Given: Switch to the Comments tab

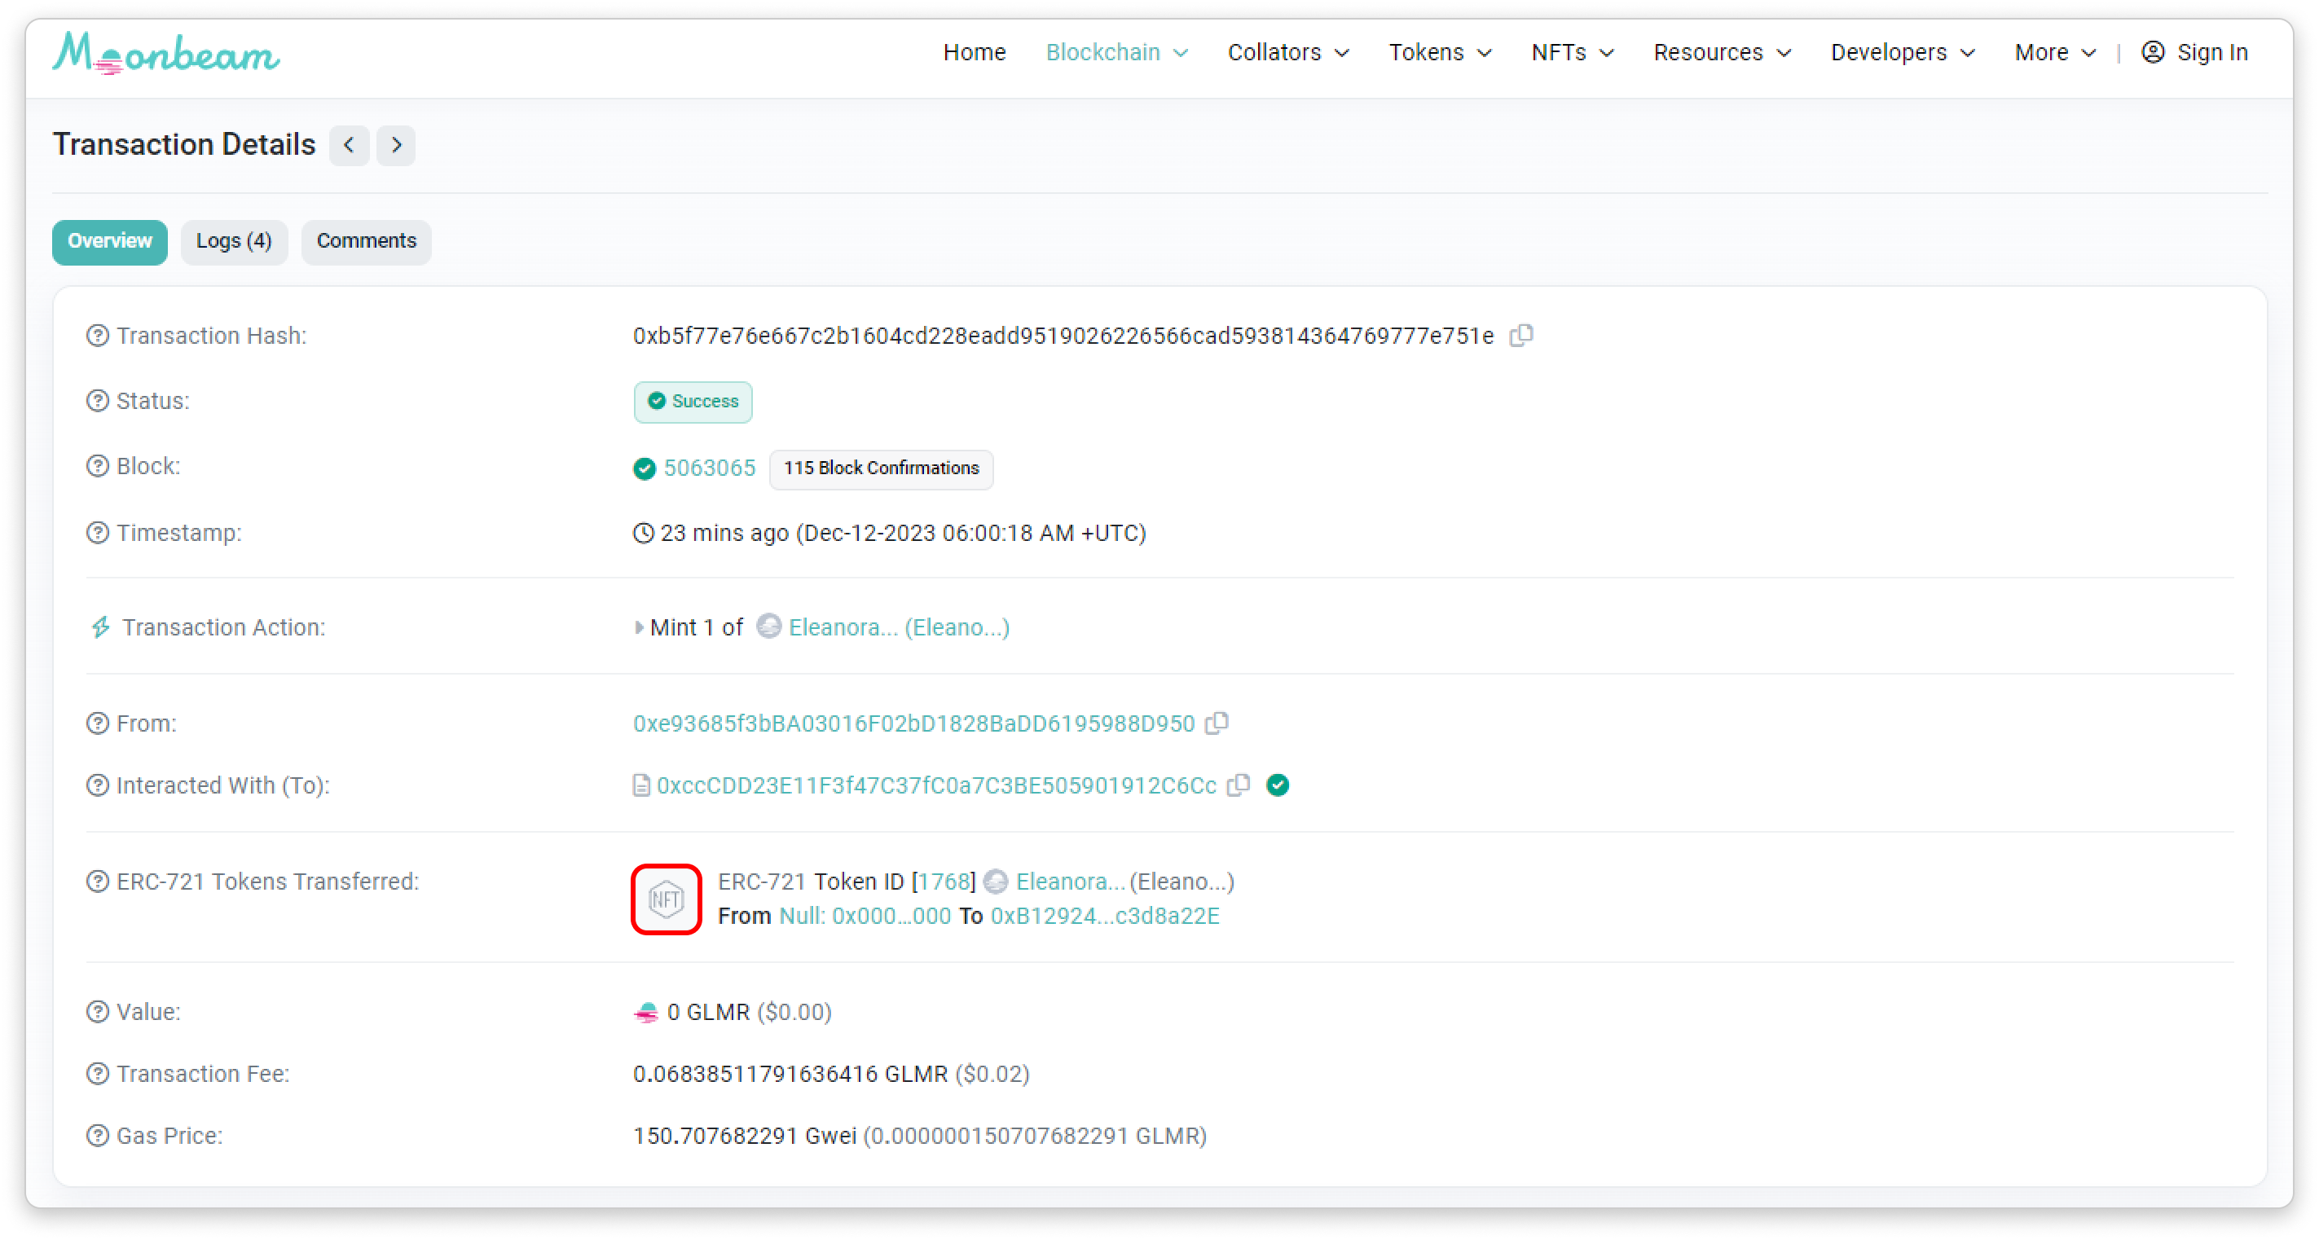Looking at the screenshot, I should point(367,241).
